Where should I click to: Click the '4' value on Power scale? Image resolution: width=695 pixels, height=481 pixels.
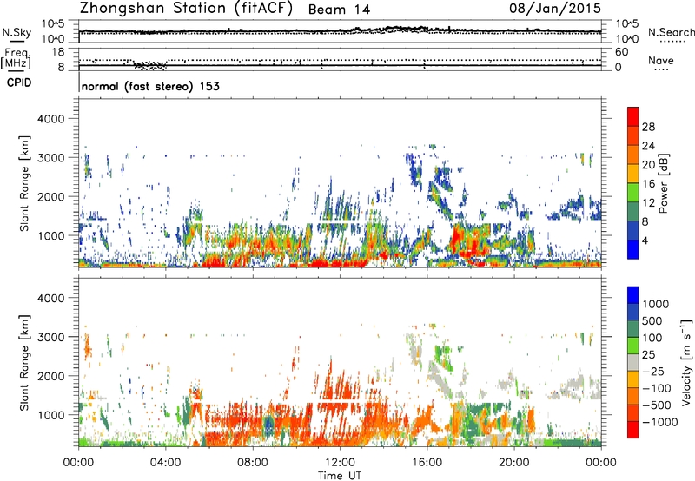tap(645, 240)
